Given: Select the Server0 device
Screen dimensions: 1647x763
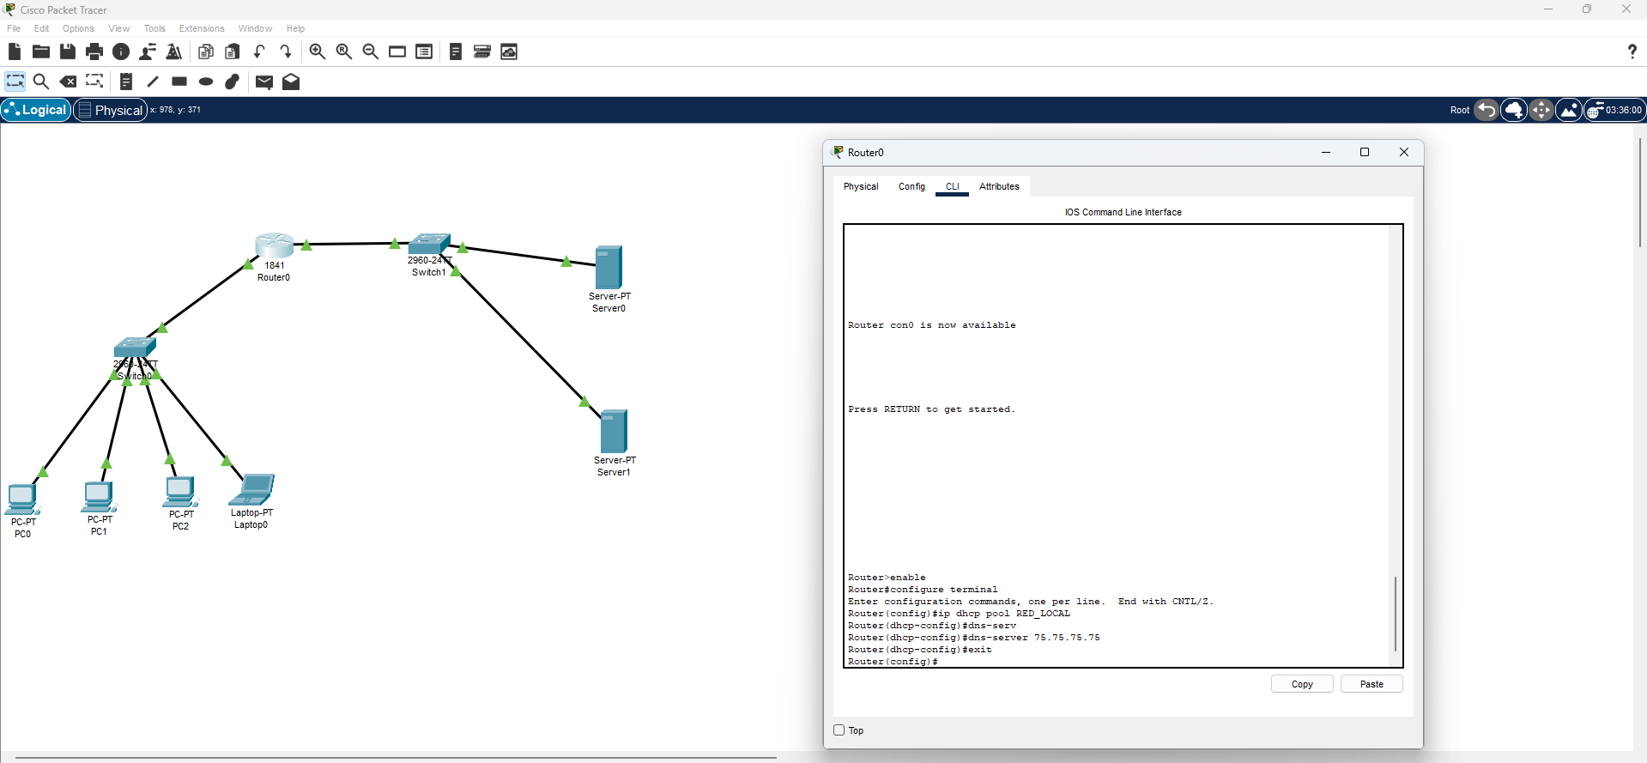Looking at the screenshot, I should click(x=609, y=268).
